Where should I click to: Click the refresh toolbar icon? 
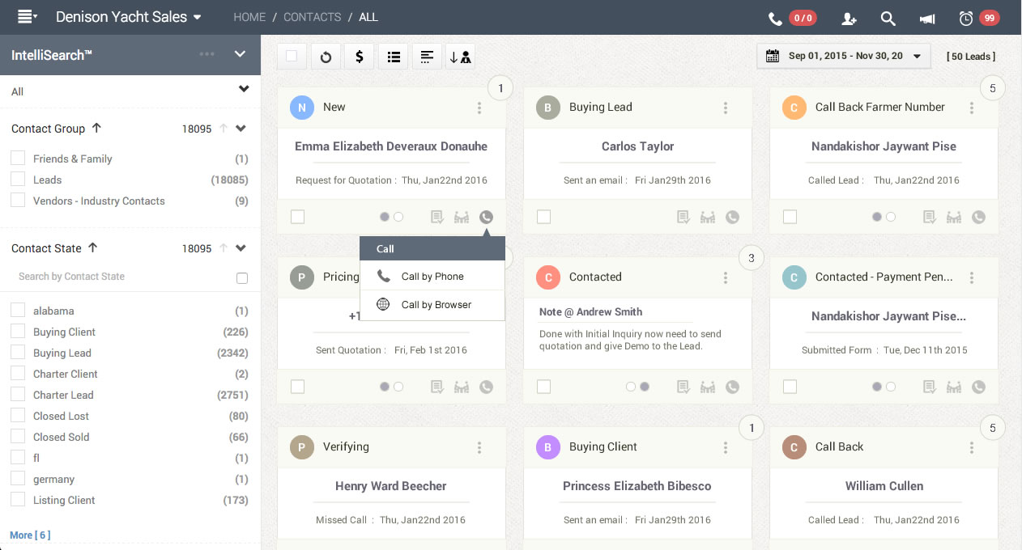[326, 57]
